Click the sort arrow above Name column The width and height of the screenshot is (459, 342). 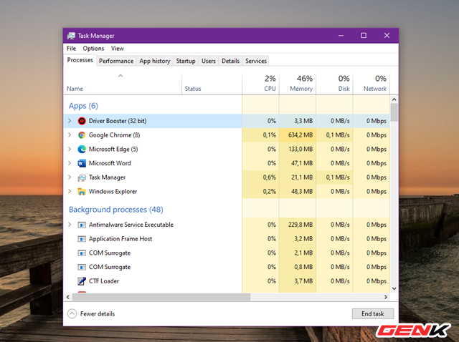[120, 76]
